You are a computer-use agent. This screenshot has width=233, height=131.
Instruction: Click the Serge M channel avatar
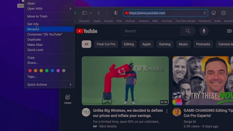177,112
